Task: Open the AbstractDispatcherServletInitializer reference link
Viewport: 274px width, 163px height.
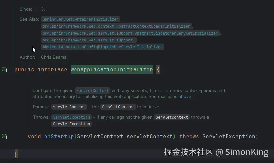Action: 130,33
